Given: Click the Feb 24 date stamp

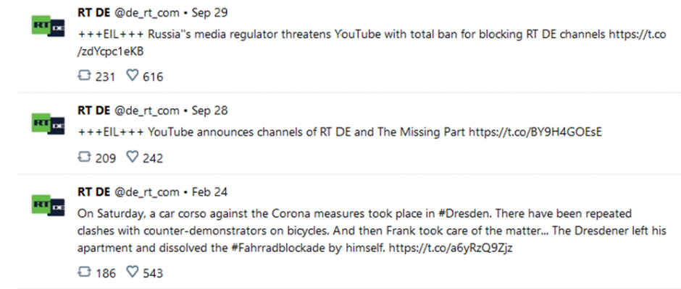Looking at the screenshot, I should tap(209, 192).
